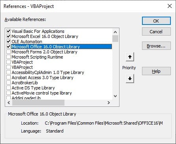Click the Cancel button
The image size is (176, 144).
point(156,32)
